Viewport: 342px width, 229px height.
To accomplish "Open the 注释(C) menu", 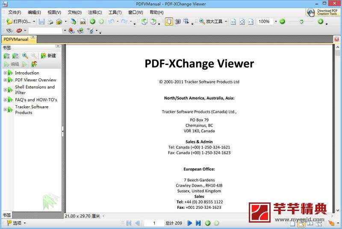I will (95, 12).
